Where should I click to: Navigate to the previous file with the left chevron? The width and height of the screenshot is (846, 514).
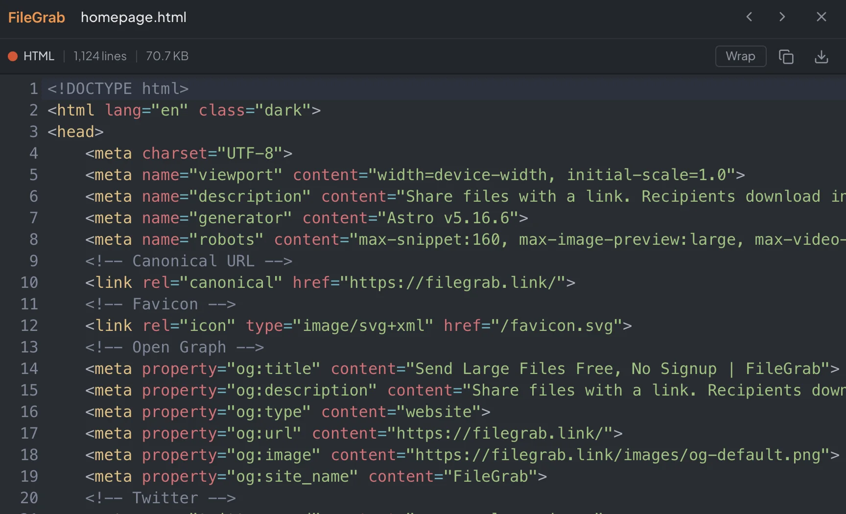tap(749, 17)
